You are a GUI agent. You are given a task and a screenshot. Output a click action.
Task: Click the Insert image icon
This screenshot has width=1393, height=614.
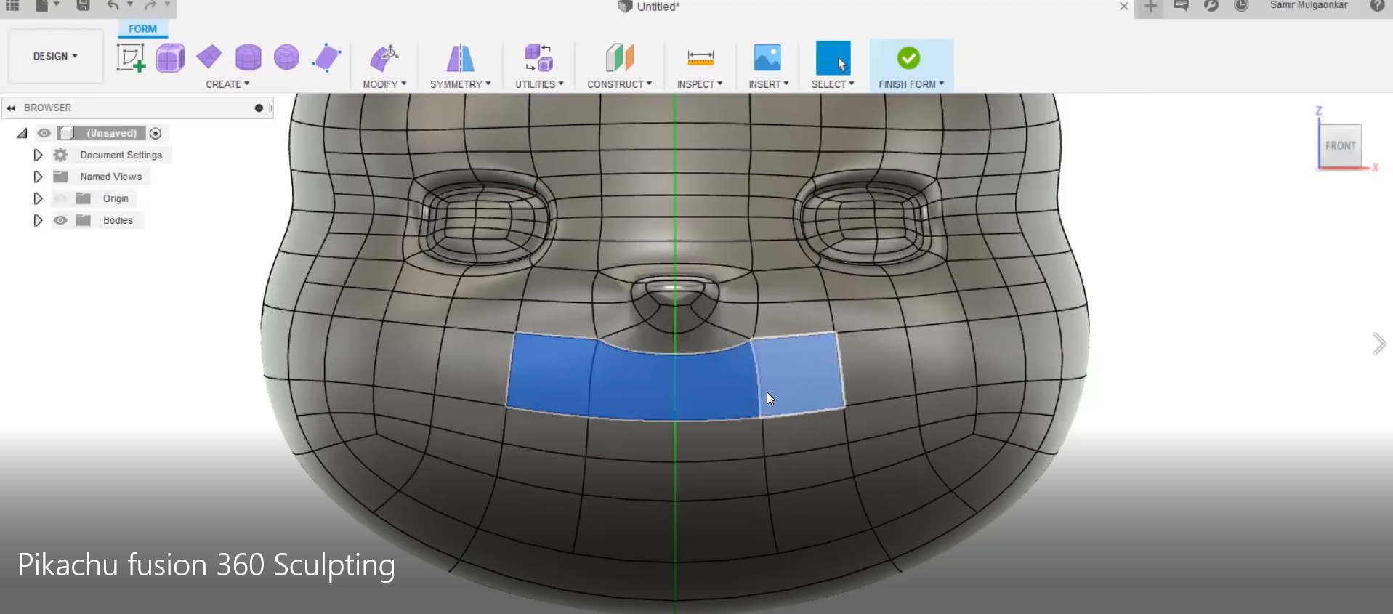pyautogui.click(x=767, y=57)
